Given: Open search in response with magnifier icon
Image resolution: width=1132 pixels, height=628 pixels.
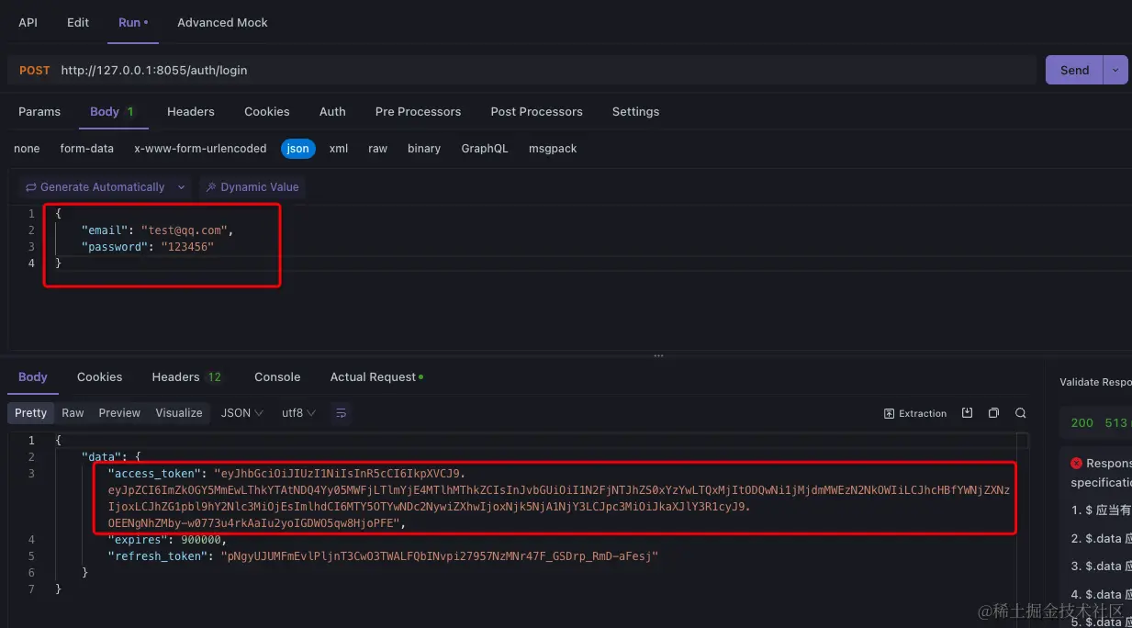Looking at the screenshot, I should (x=1020, y=412).
